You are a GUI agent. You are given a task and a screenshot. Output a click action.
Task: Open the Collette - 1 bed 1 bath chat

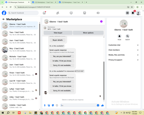pyautogui.click(x=20, y=106)
